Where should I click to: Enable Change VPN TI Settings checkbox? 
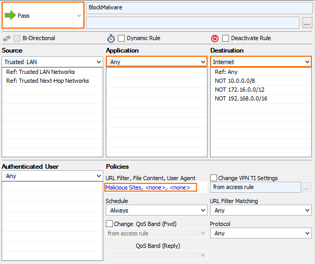(x=213, y=178)
